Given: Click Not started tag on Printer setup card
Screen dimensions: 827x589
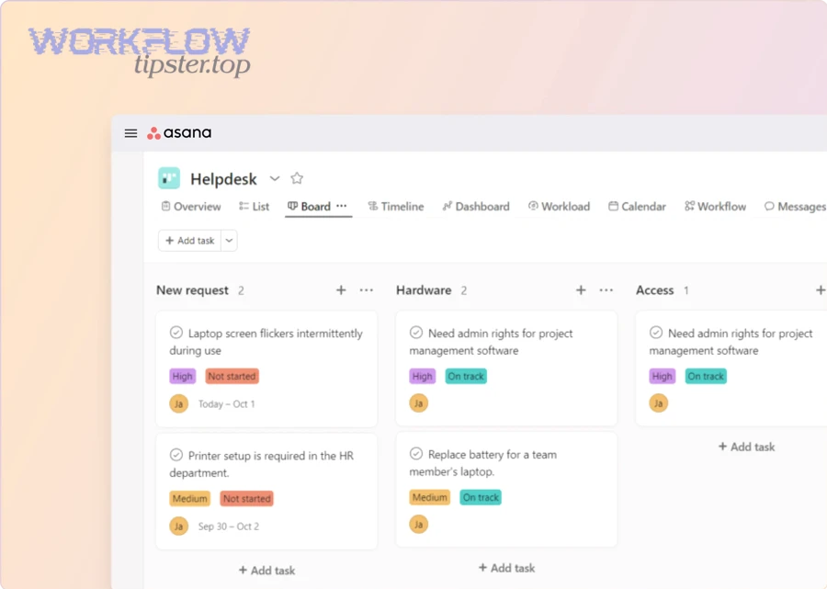Looking at the screenshot, I should click(247, 498).
